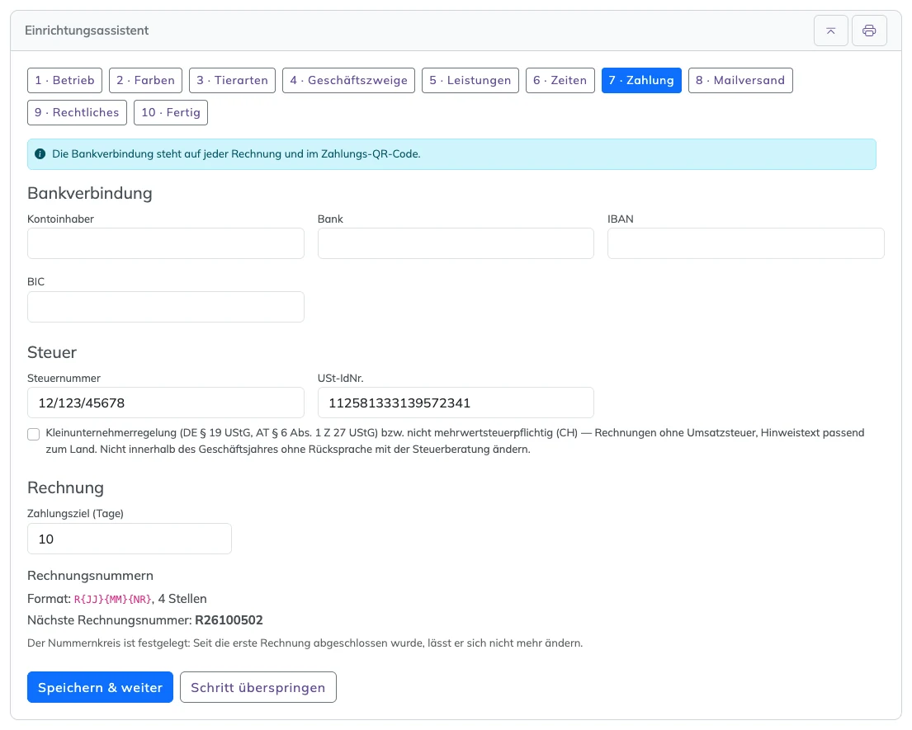Switch to the '8 · Mailversand' step
Screen dimensions: 912x730
tap(740, 80)
